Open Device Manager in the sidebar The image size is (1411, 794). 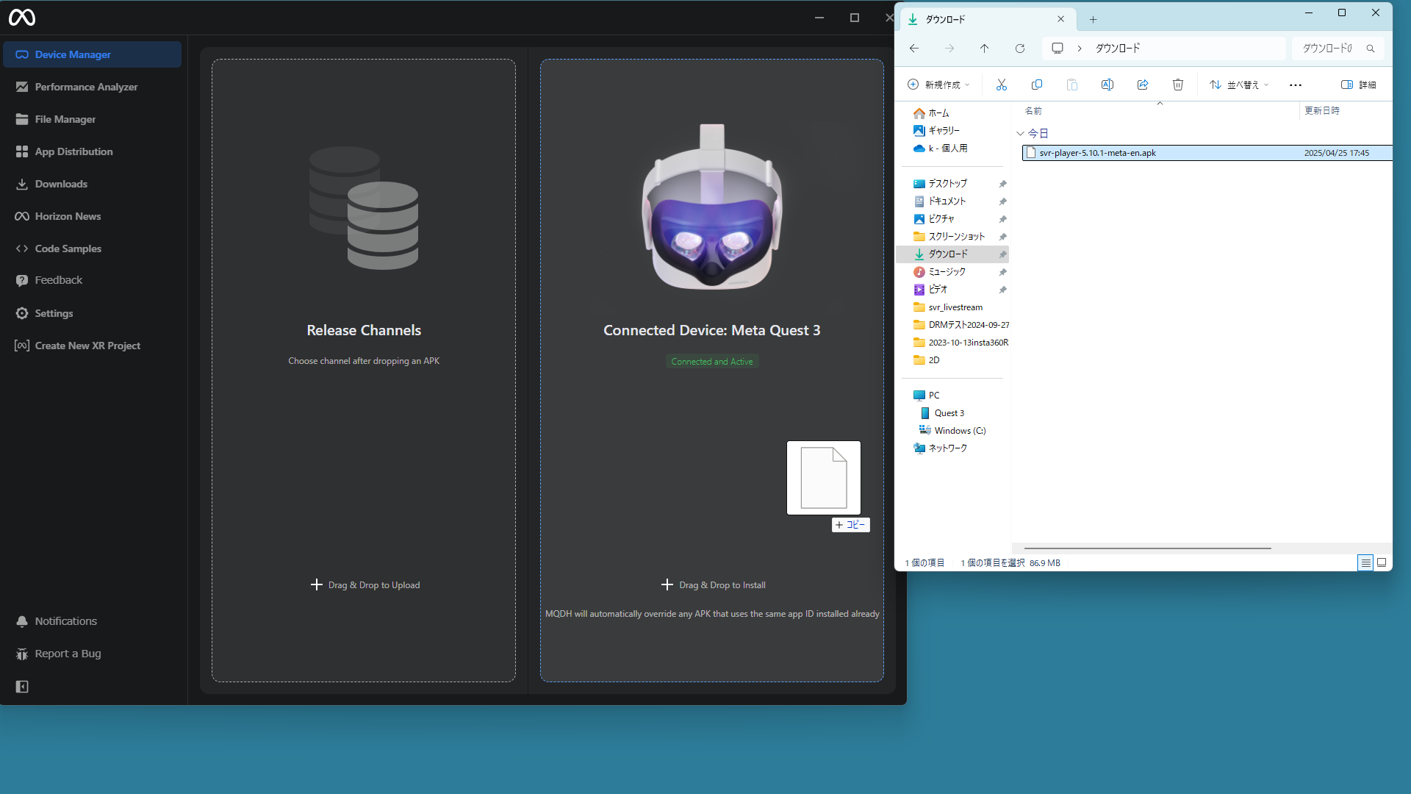click(x=92, y=54)
